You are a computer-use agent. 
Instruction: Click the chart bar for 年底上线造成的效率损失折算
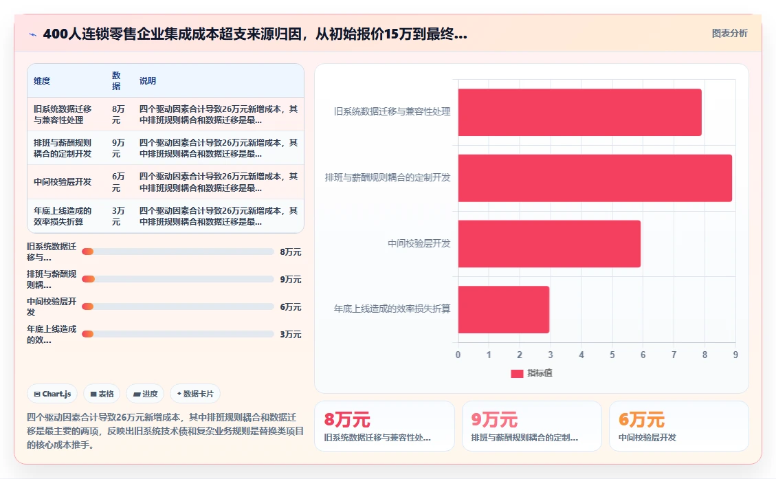pos(504,309)
